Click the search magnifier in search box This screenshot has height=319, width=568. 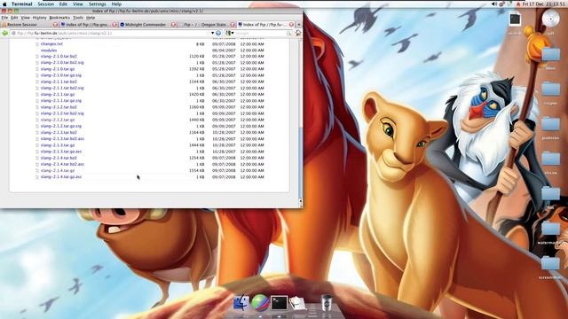pos(289,34)
